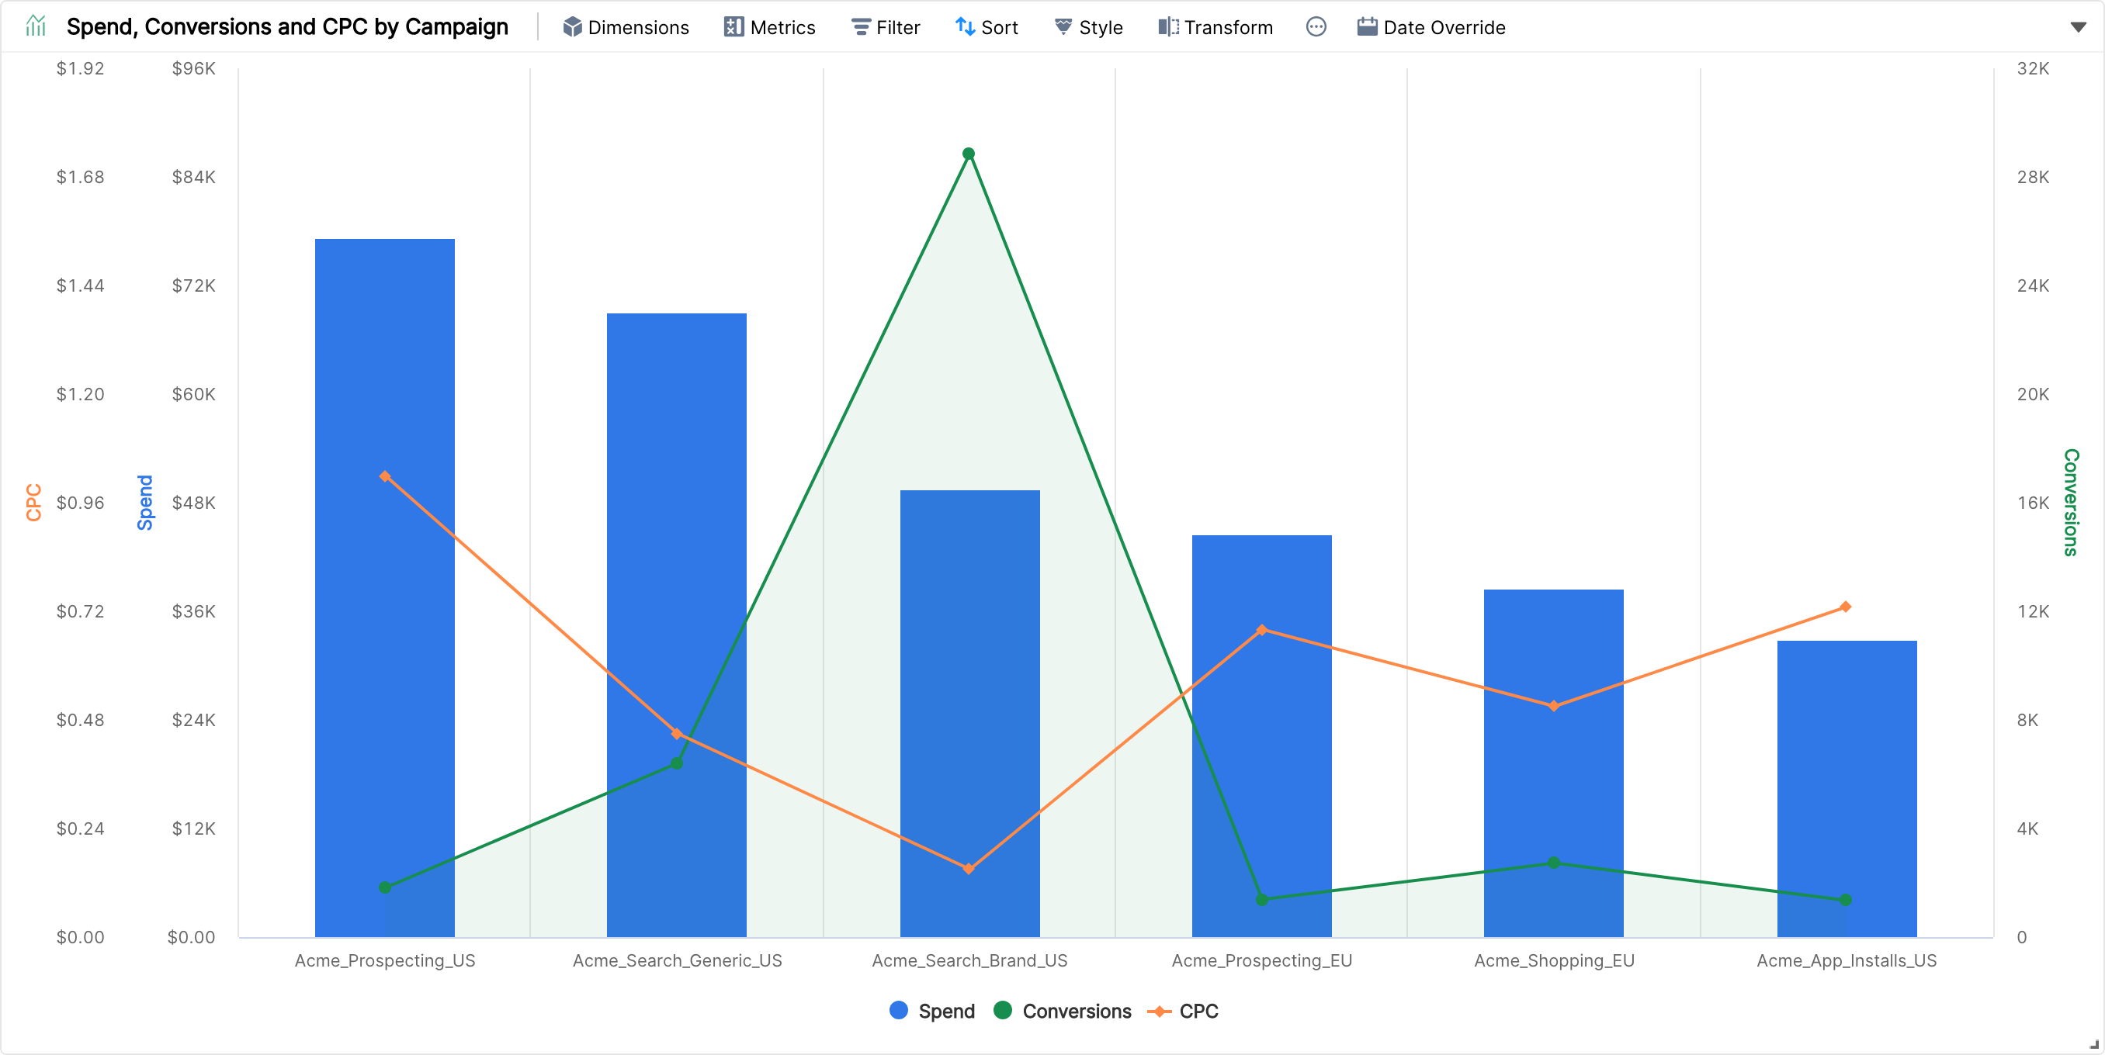2105x1055 pixels.
Task: Toggle CPC series in legend
Action: [1183, 1011]
